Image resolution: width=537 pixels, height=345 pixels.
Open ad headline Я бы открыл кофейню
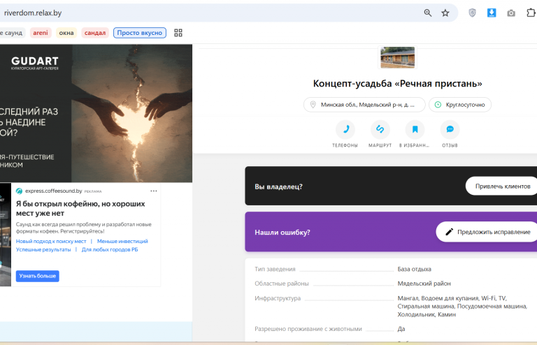click(80, 208)
